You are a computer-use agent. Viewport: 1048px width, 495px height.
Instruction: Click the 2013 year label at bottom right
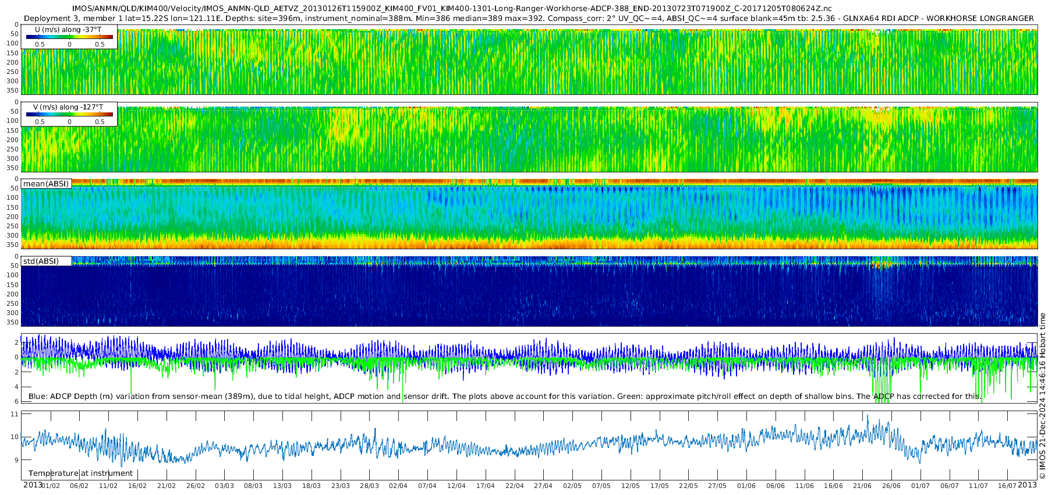point(1027,485)
